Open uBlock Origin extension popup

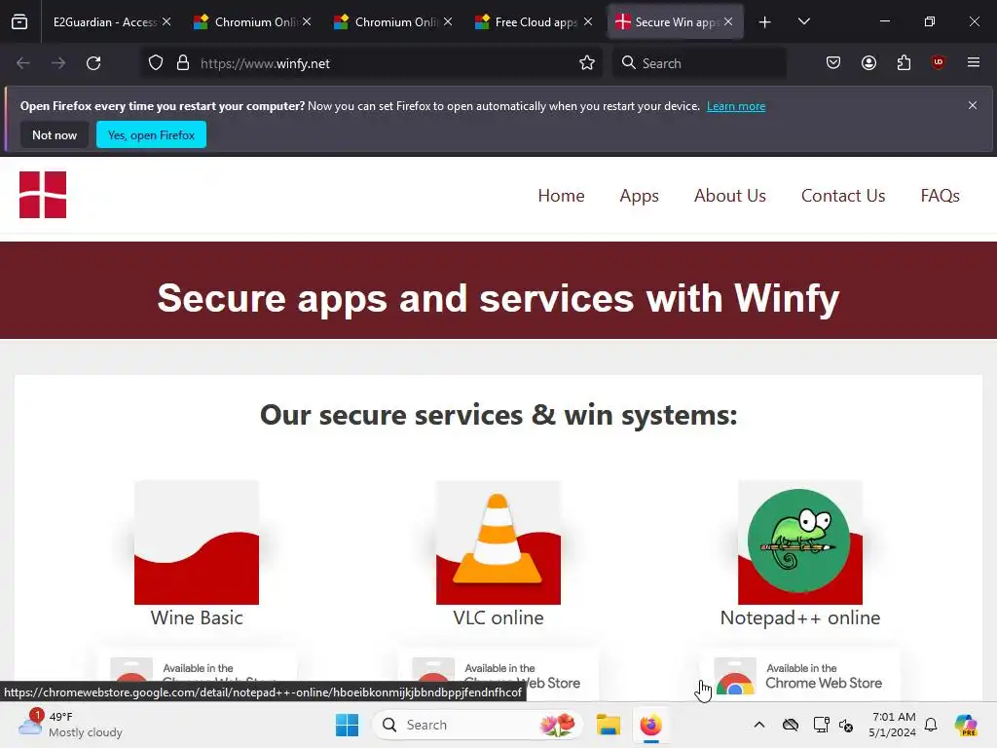(938, 62)
